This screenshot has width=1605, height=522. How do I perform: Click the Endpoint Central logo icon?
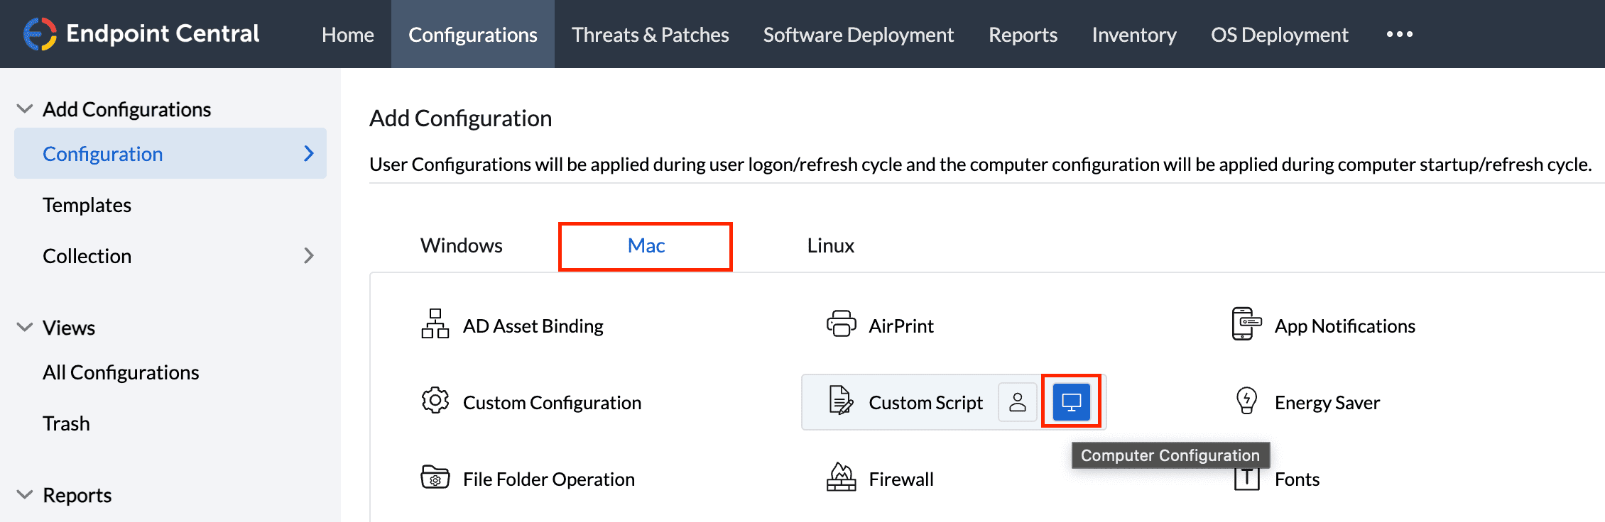[40, 34]
